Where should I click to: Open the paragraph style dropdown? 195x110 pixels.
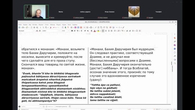pyautogui.click(x=34, y=31)
